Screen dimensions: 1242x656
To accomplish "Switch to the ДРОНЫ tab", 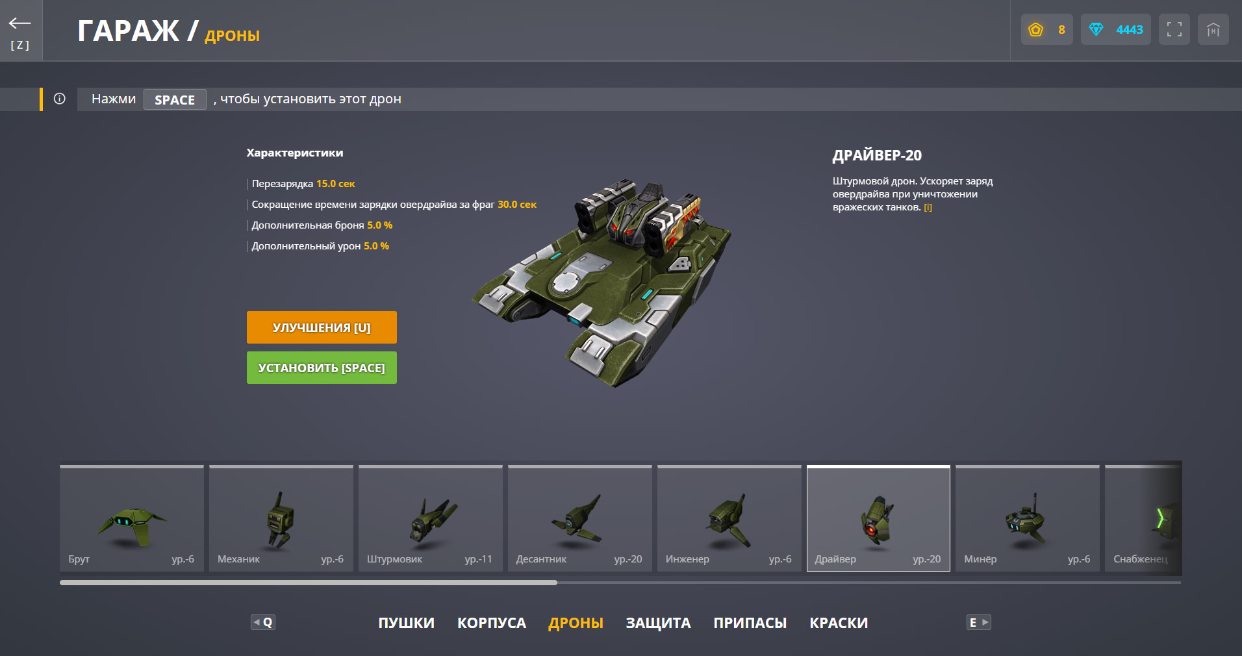I will 576,623.
